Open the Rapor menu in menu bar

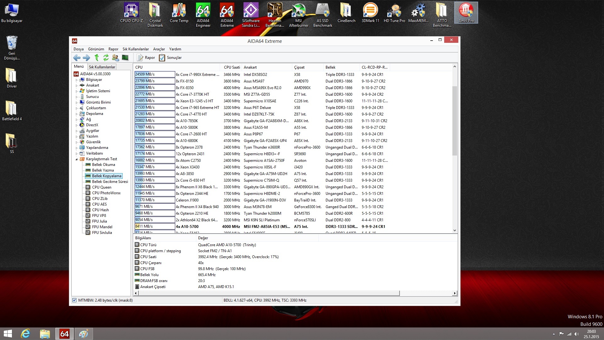(113, 49)
